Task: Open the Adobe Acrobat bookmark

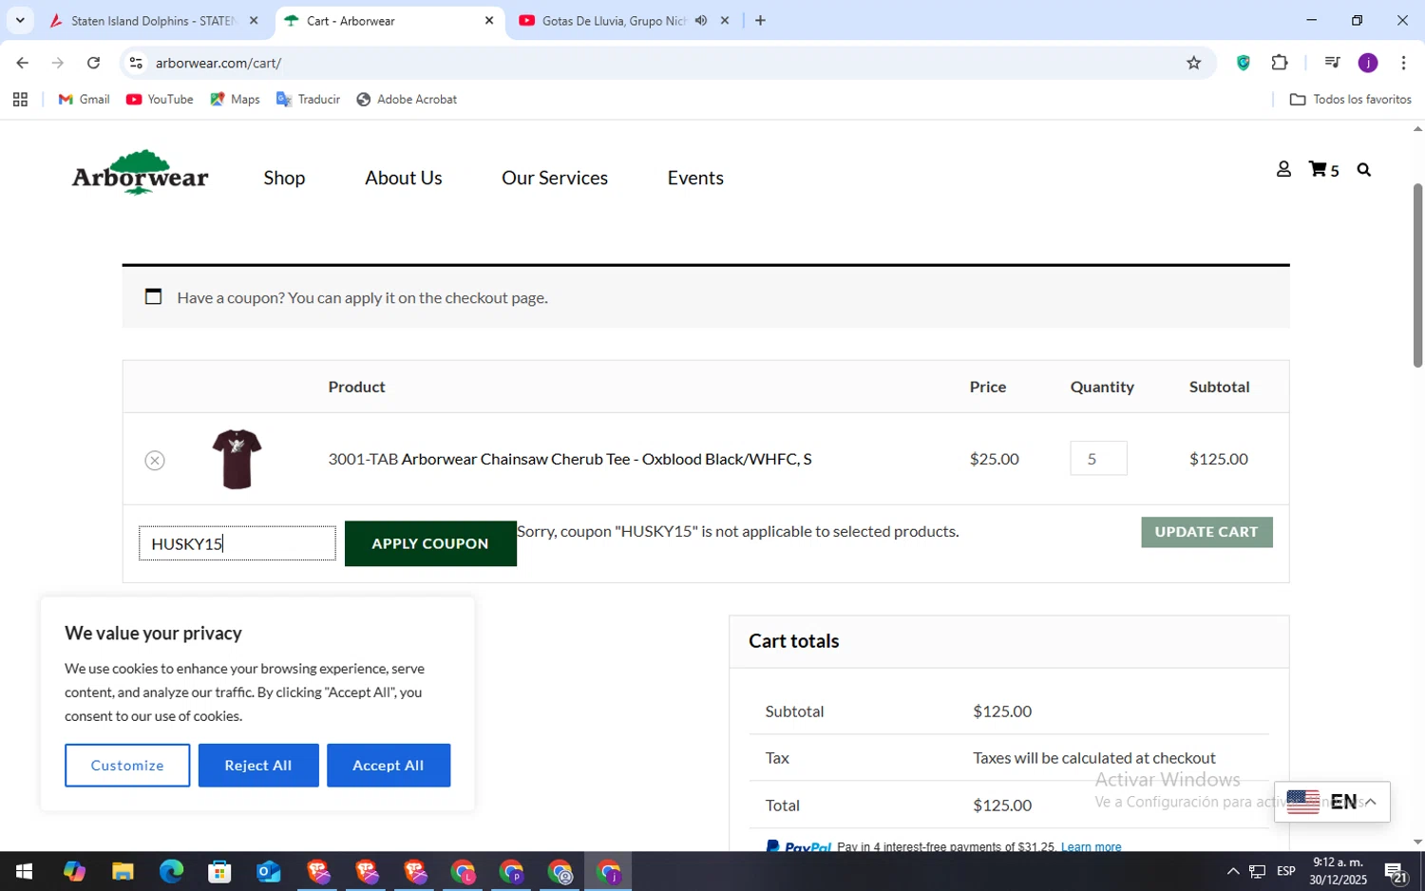Action: 407,99
